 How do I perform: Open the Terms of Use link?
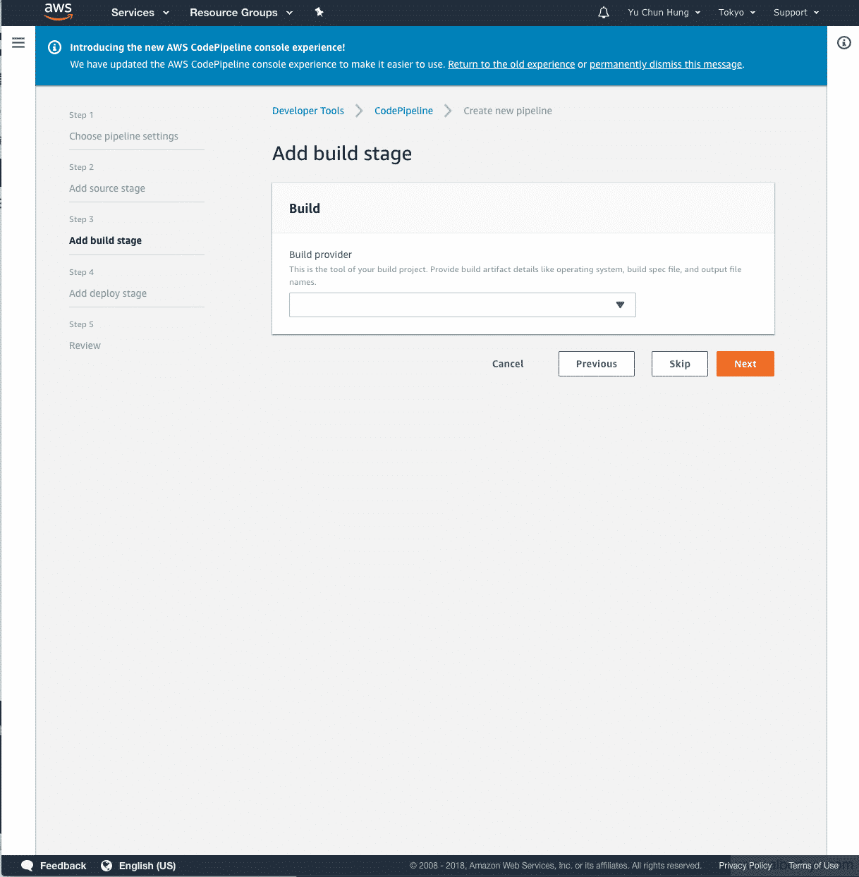(814, 866)
